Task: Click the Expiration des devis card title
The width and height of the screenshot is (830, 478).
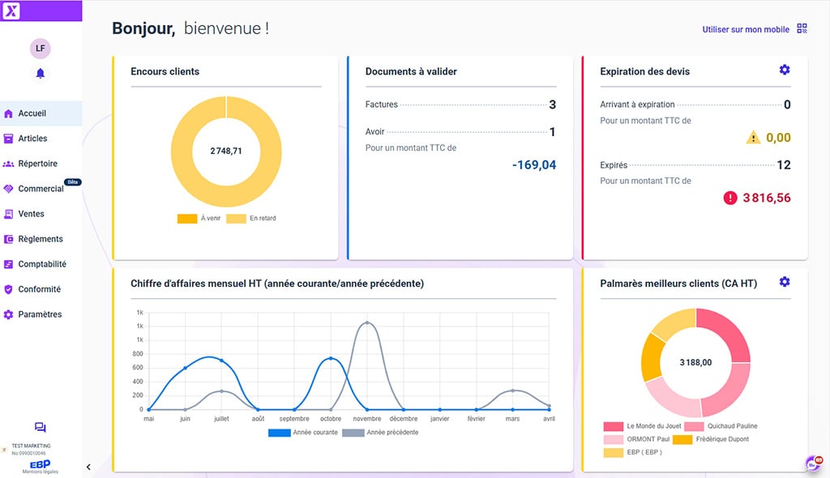Action: tap(644, 71)
